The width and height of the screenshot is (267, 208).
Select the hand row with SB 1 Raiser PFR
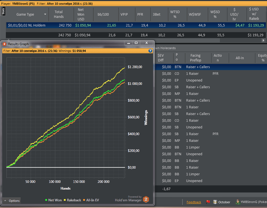pos(211,134)
